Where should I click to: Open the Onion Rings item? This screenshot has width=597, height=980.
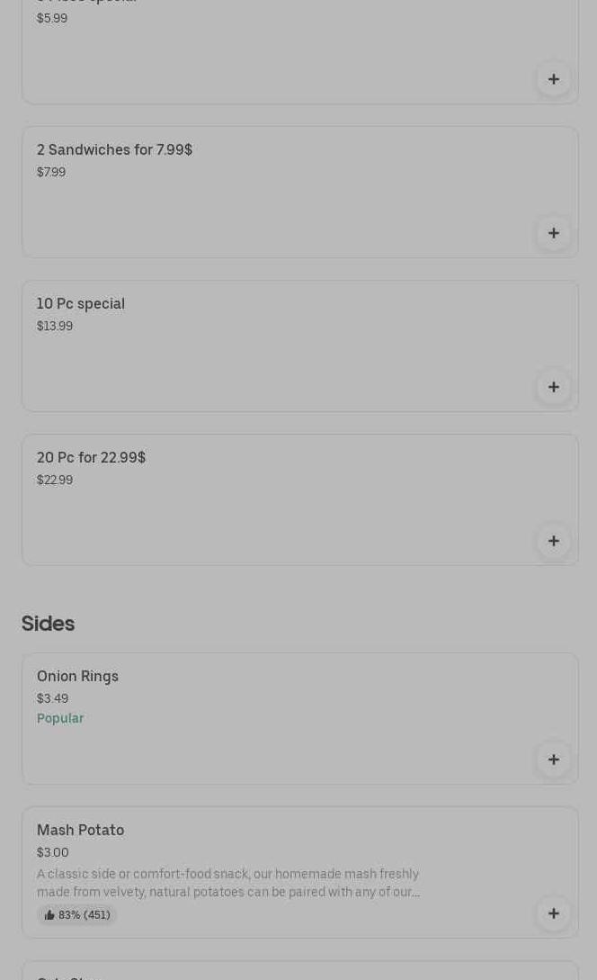pyautogui.click(x=77, y=676)
